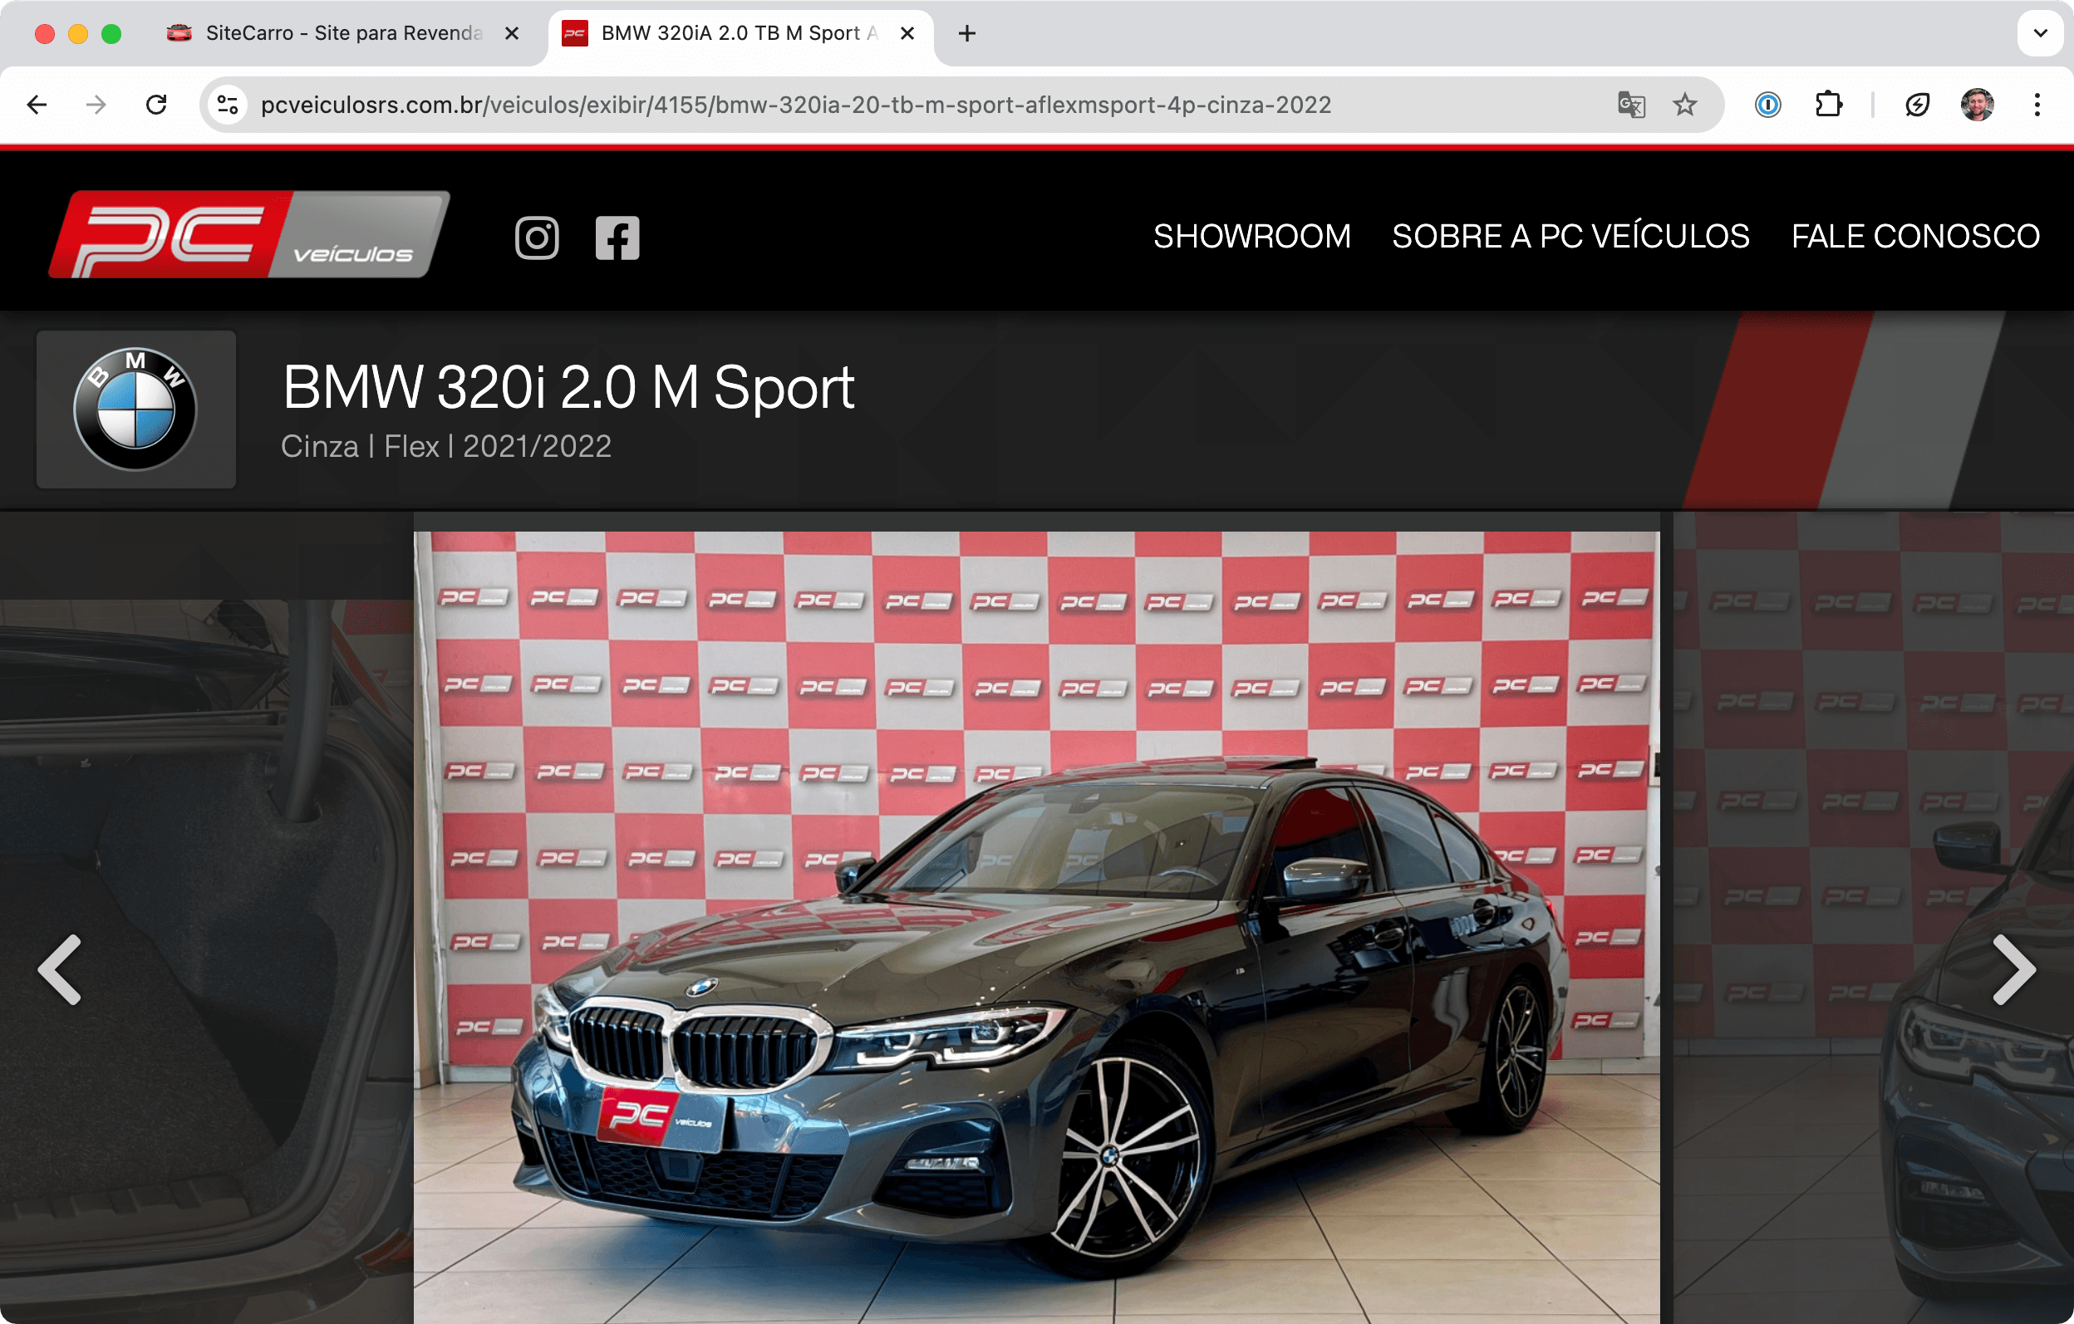2074x1324 pixels.
Task: Open SOBRE A PC VEÍCULOS page
Action: (x=1571, y=237)
